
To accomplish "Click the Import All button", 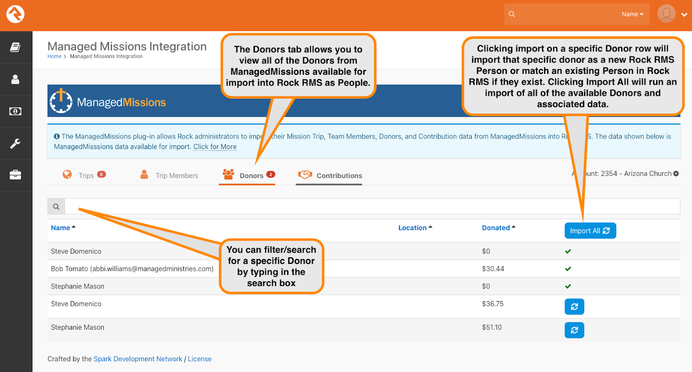I will 590,231.
